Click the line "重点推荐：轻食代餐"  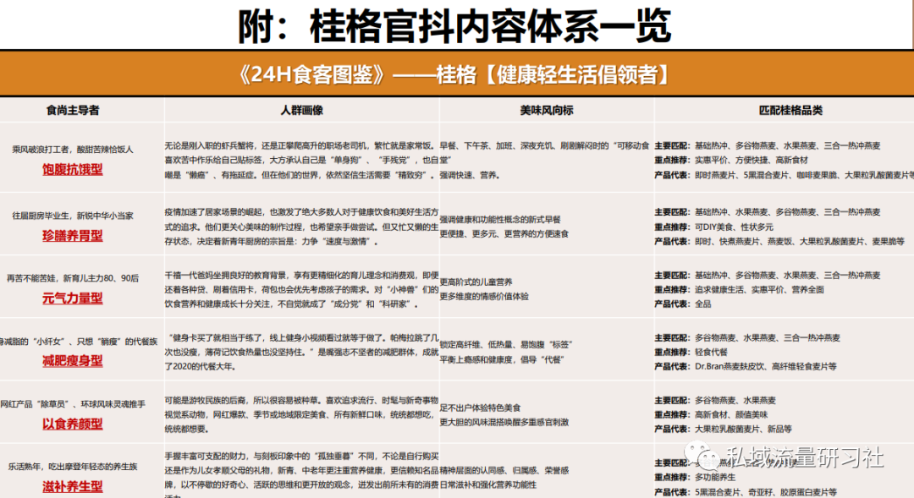click(x=691, y=353)
